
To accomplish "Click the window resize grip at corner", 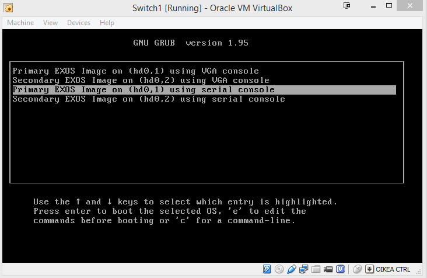I will [418, 270].
